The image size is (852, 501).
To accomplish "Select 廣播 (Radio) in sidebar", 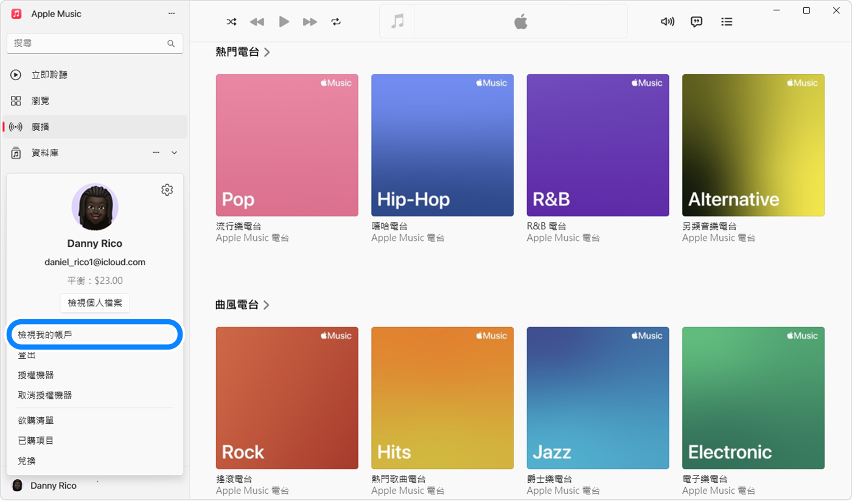I will coord(95,127).
